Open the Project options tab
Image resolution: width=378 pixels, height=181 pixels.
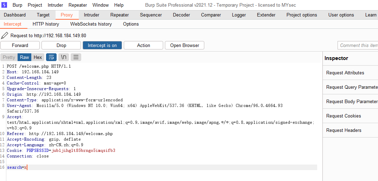(302, 15)
